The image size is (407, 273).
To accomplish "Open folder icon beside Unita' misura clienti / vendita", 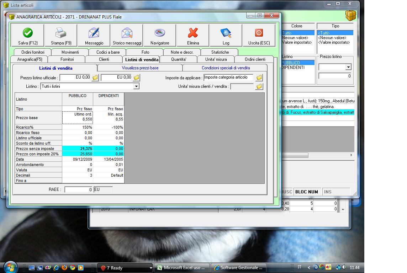I will [259, 87].
